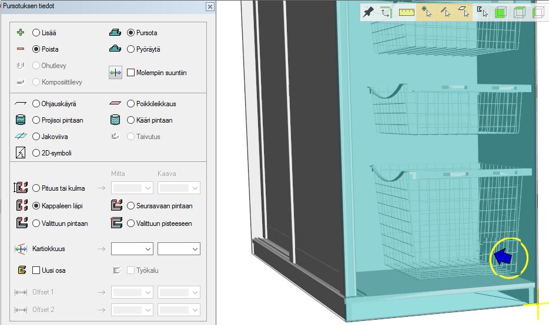Select the Pituus tai kulma radio button
This screenshot has height=325, width=549.
click(36, 188)
